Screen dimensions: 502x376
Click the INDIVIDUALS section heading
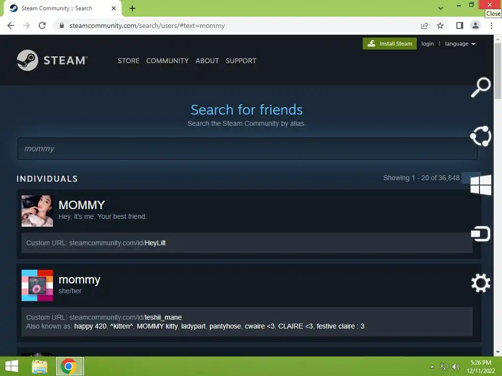click(x=47, y=179)
